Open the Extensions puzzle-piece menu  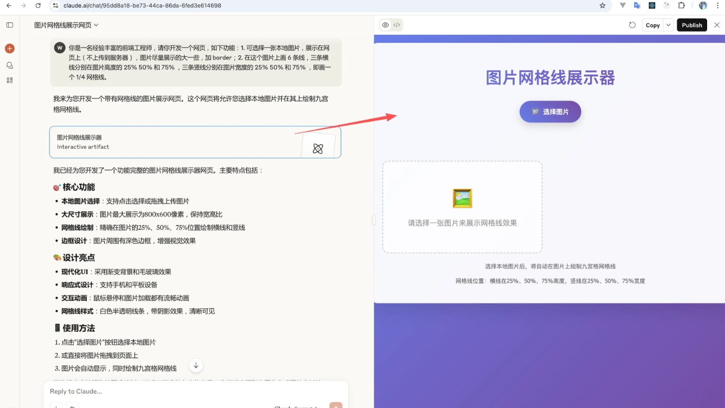pyautogui.click(x=682, y=6)
